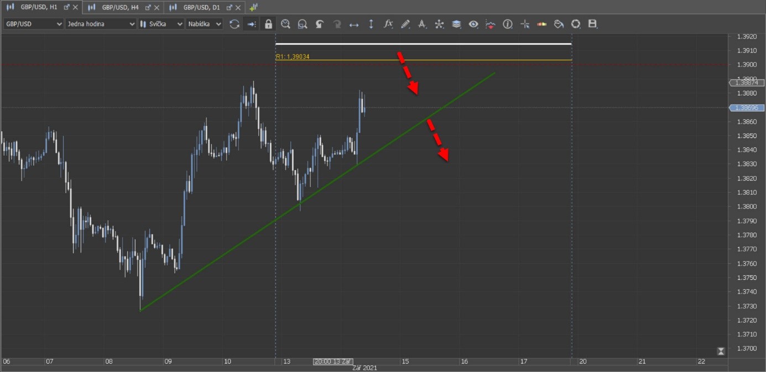The image size is (766, 372).
Task: Click the info circle icon
Action: tap(508, 24)
